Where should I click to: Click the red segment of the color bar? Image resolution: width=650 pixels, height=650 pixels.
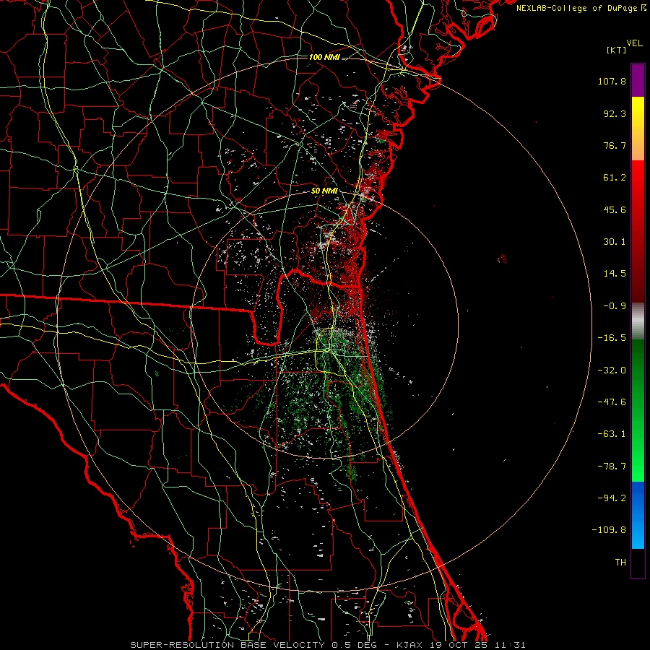point(638,231)
